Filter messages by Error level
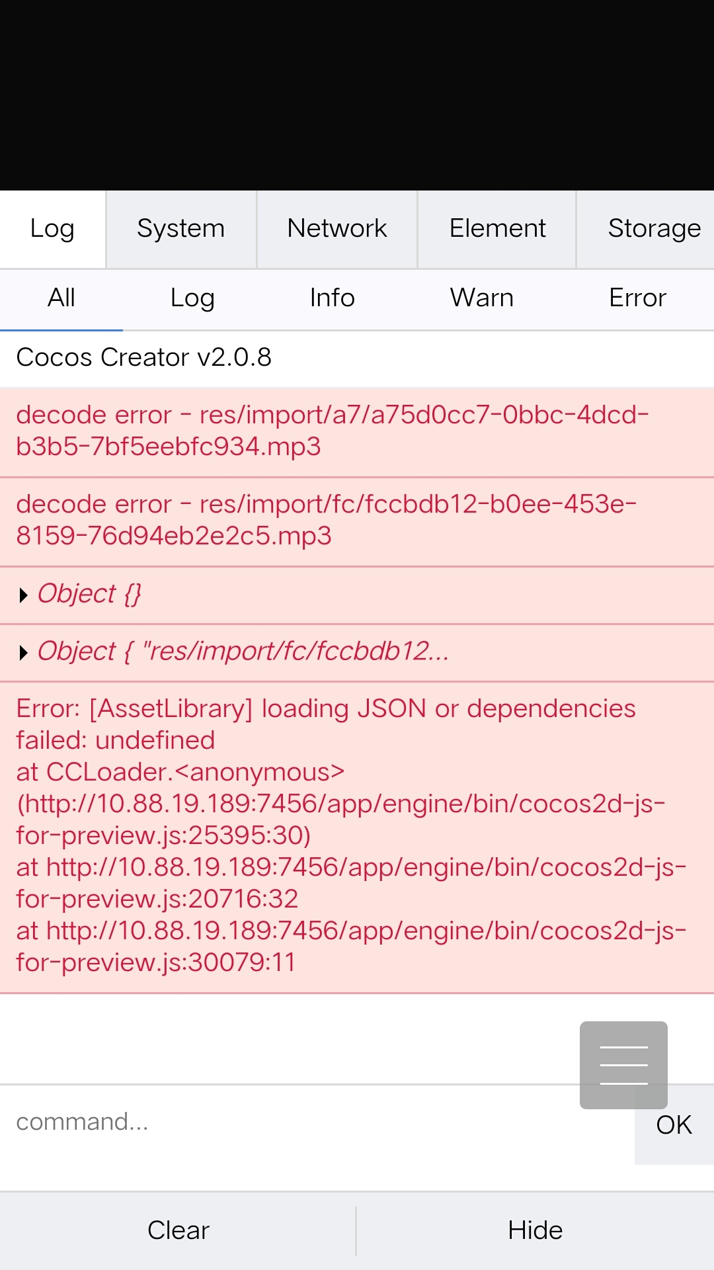This screenshot has height=1270, width=714. pyautogui.click(x=637, y=298)
